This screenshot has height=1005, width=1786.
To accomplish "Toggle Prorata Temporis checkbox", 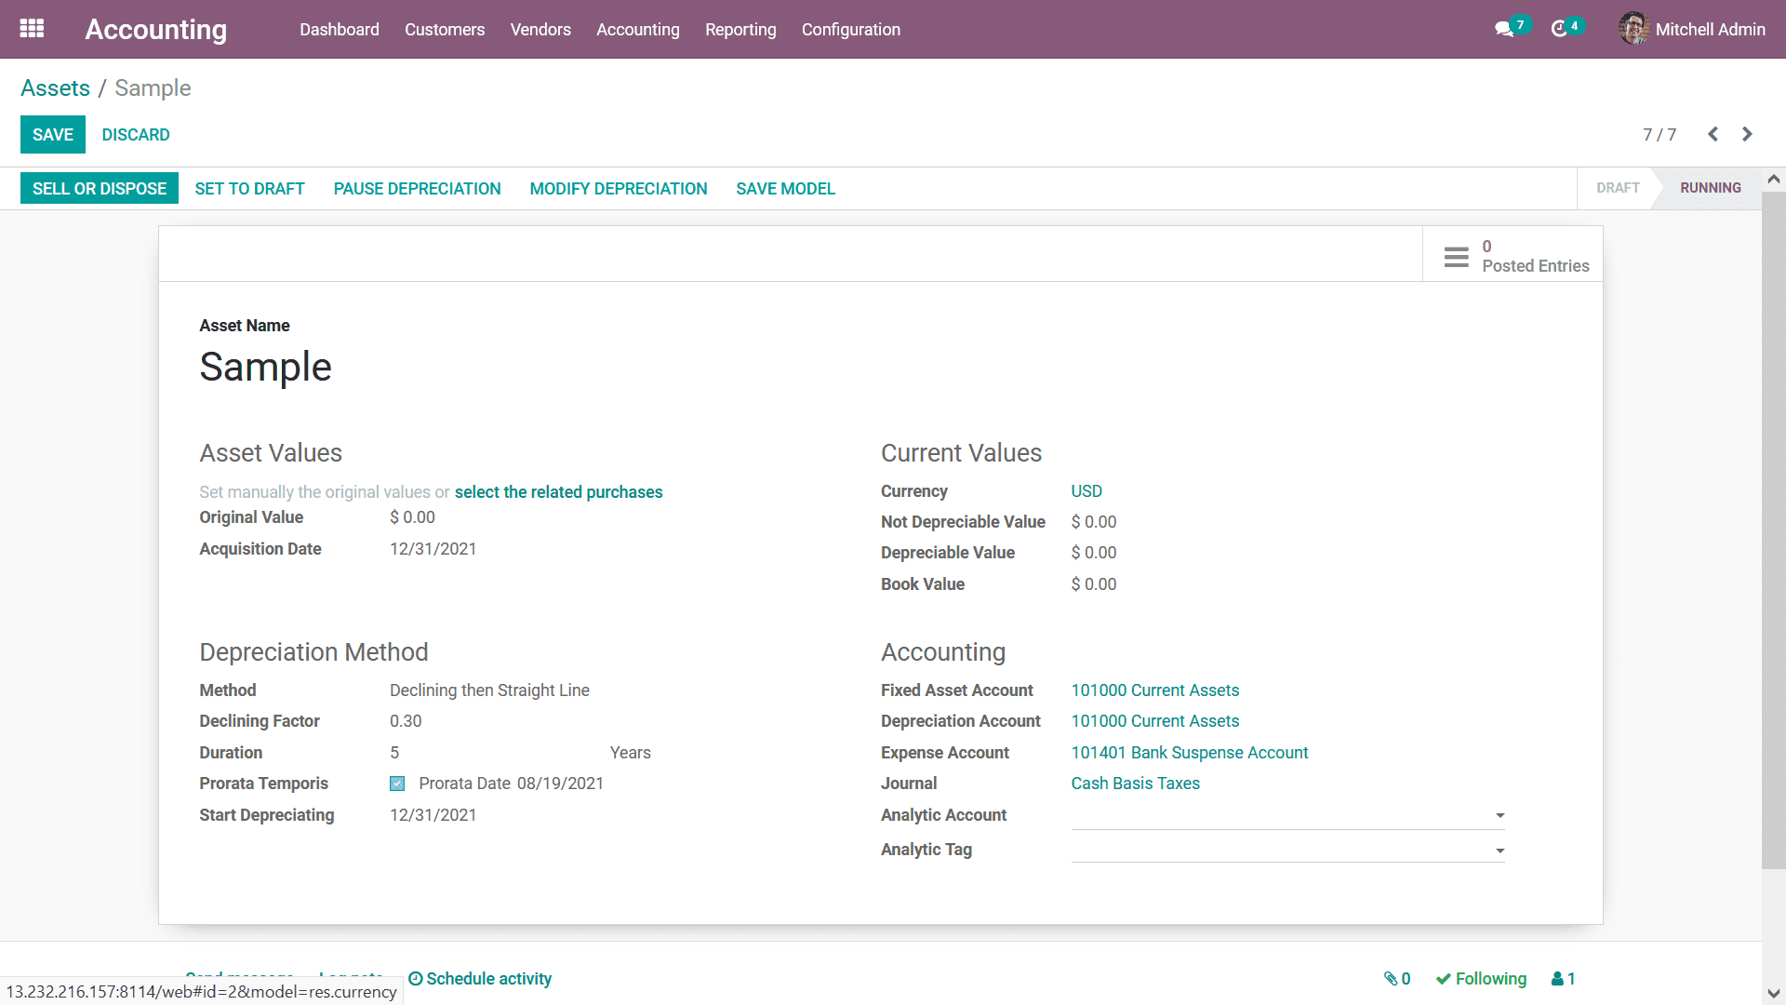I will pyautogui.click(x=397, y=784).
